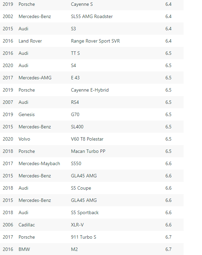Screen dimensions: 202x255
Task: Click the Cayenne S model cell
Action: click(82, 4)
